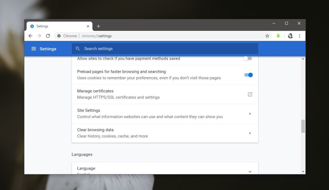Open the Chrome customize menu (three dots)

[299, 36]
